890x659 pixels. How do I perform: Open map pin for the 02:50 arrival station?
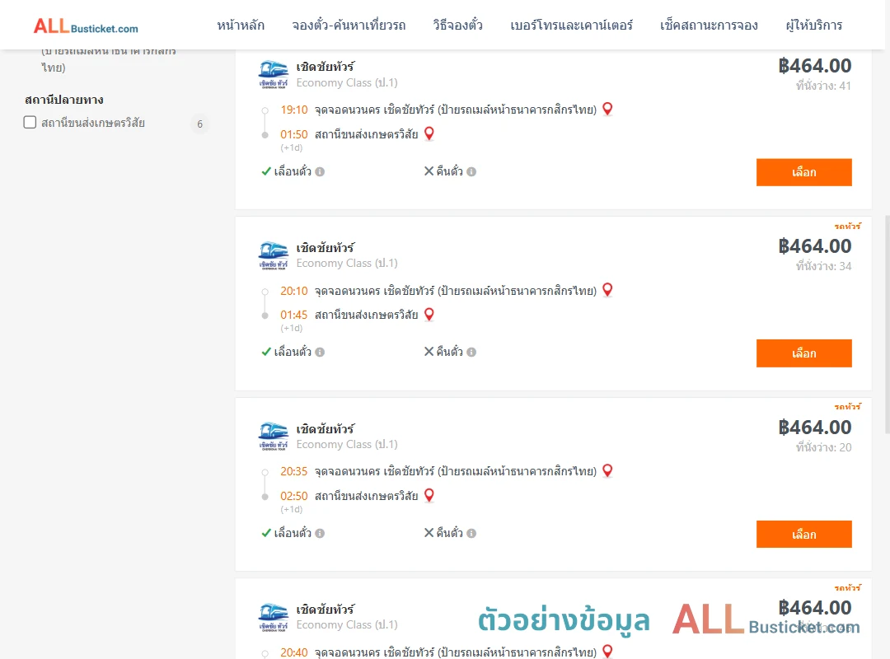click(x=429, y=495)
